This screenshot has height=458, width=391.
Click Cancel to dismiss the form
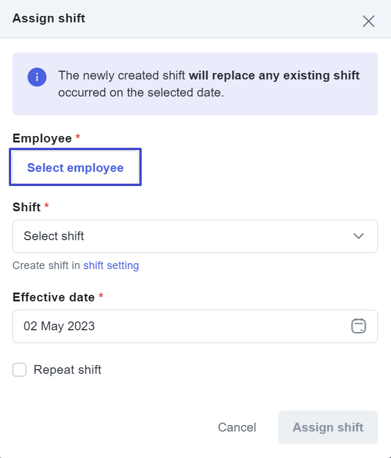(x=237, y=427)
